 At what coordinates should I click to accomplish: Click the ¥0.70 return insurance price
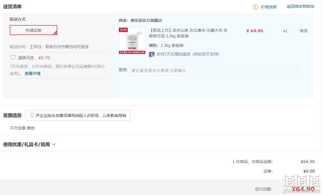click(x=44, y=58)
